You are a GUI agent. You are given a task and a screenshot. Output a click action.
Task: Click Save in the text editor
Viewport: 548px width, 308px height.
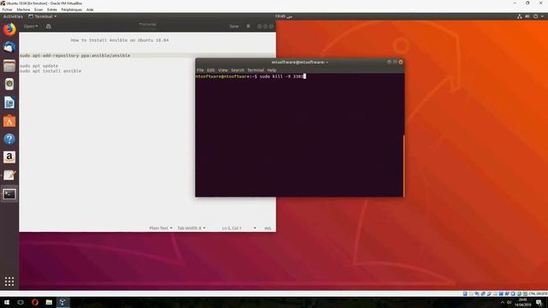234,27
